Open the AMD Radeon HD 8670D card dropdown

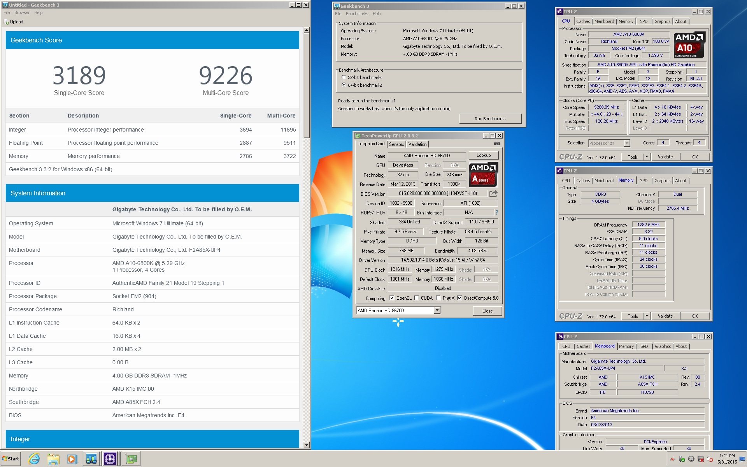click(437, 311)
